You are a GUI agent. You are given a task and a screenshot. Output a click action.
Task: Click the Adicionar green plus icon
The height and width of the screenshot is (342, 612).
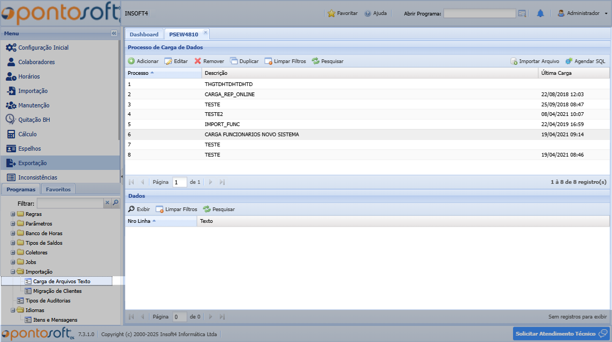pos(131,61)
